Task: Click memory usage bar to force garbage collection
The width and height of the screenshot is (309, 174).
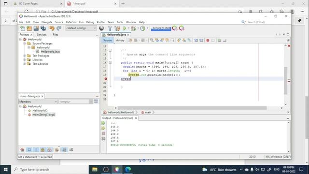Action: tap(161, 29)
